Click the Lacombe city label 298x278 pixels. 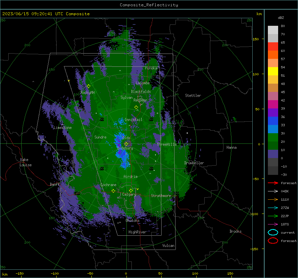pos(143,83)
